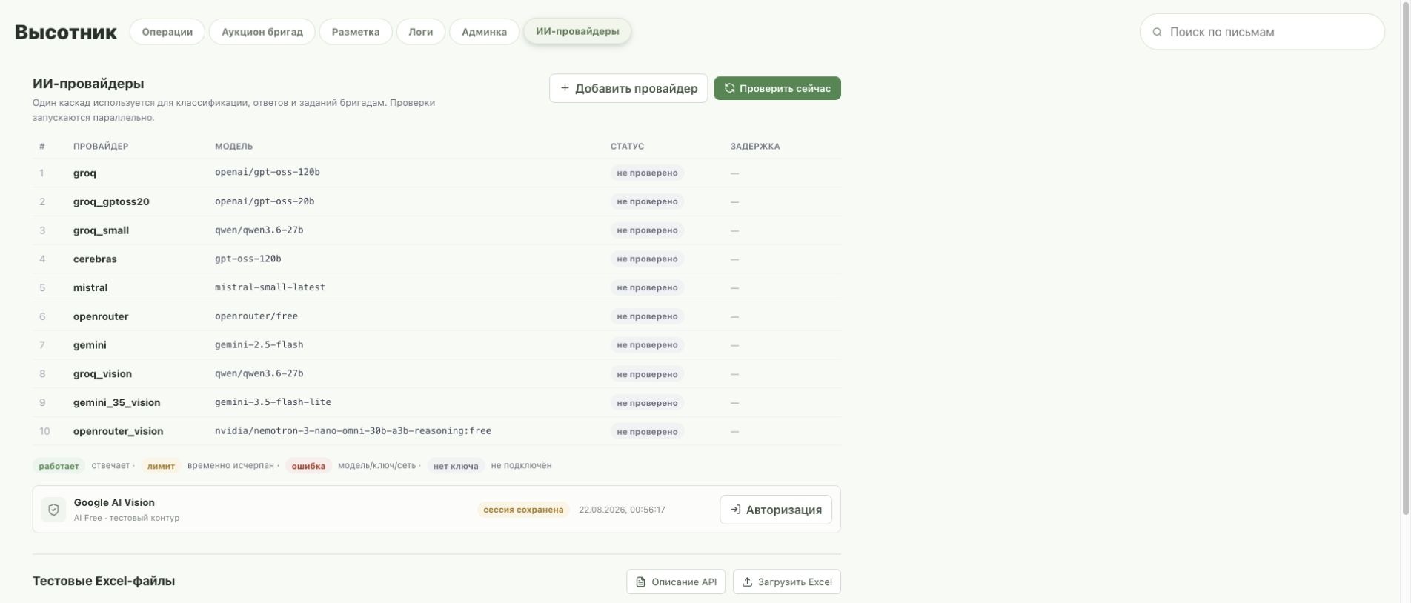Screen dimensions: 1411x603
Task: Click the Высотник logo title
Action: point(66,32)
